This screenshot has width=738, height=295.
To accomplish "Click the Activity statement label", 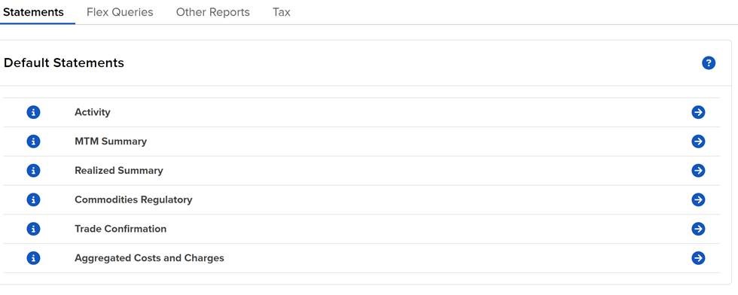I will click(x=92, y=112).
